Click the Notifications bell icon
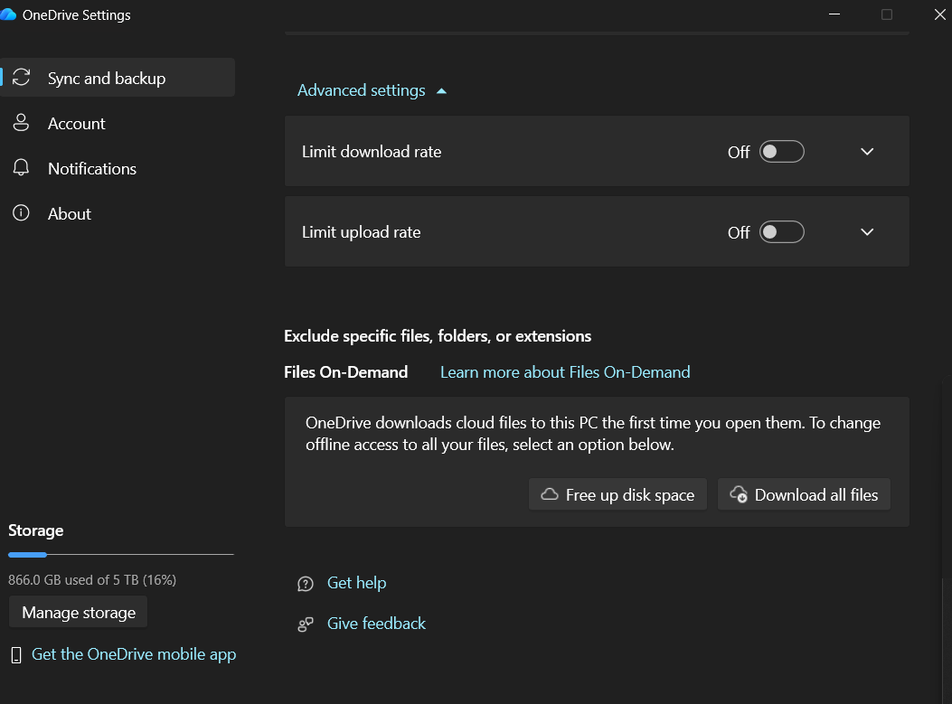The image size is (952, 704). click(21, 168)
